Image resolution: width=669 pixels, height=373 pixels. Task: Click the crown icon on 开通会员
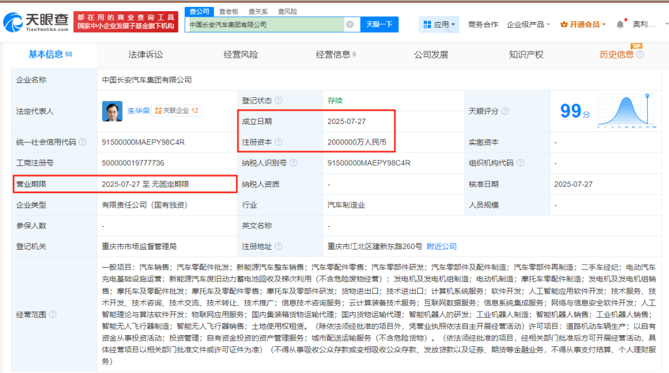(x=564, y=24)
